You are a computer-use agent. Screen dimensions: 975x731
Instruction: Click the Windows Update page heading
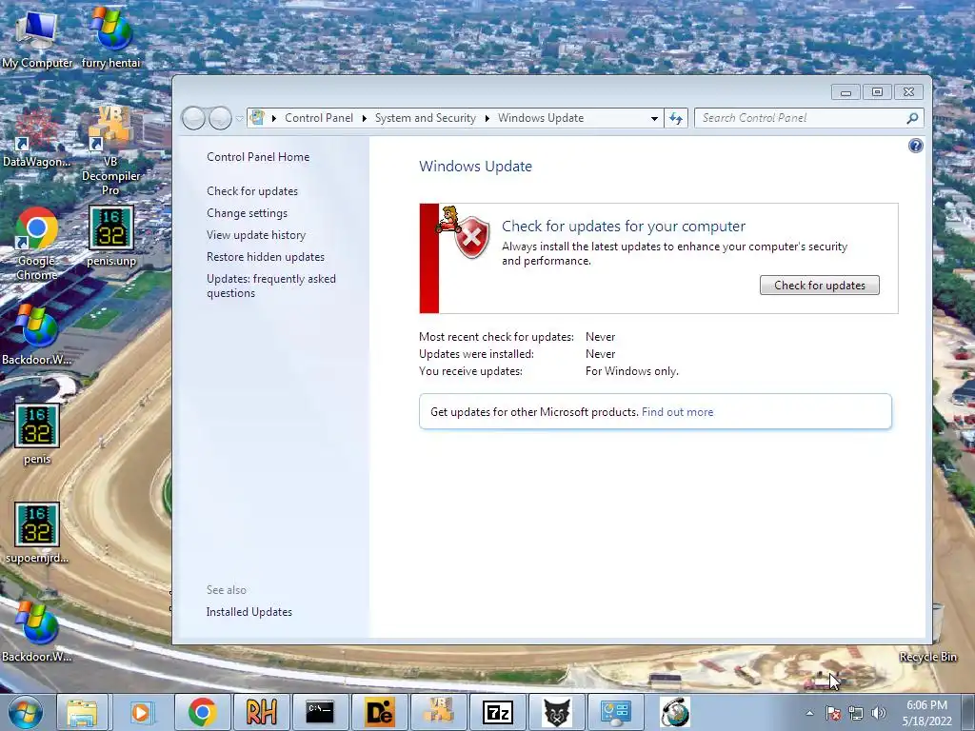point(476,166)
